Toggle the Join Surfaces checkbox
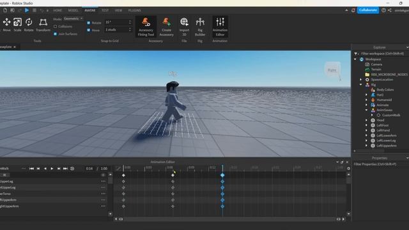 [x=56, y=34]
